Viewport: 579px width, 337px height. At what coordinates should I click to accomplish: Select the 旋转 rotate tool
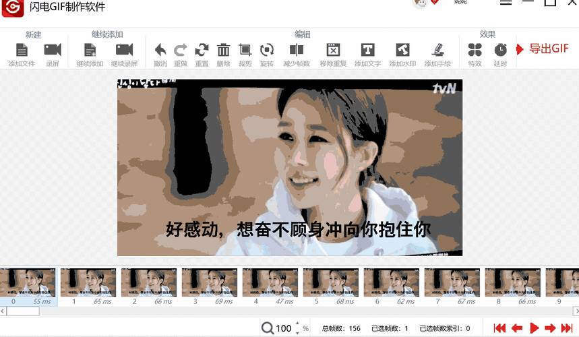[267, 50]
